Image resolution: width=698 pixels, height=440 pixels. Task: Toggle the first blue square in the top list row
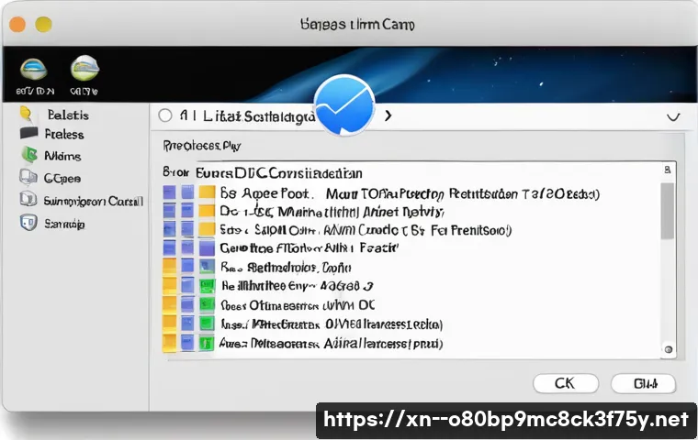169,193
